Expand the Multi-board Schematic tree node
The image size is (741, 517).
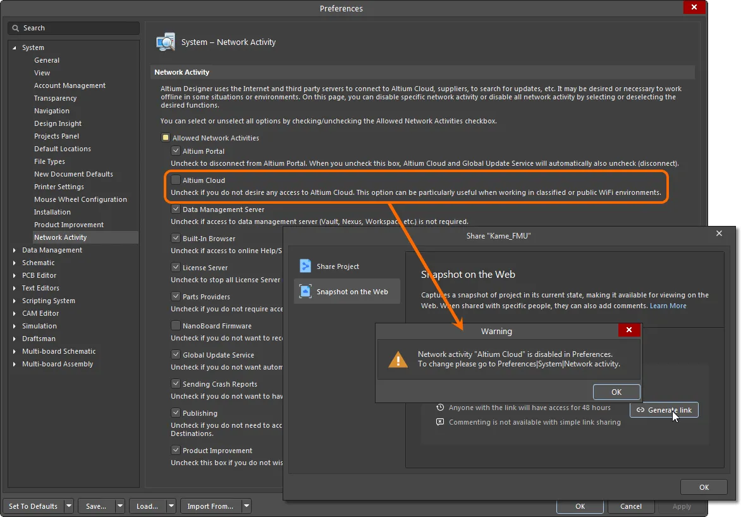click(x=14, y=351)
